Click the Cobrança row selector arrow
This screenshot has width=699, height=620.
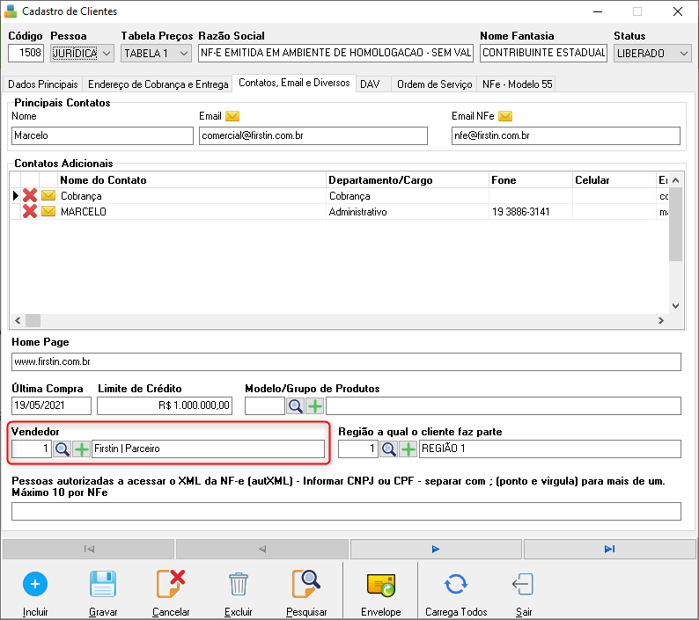pyautogui.click(x=16, y=195)
